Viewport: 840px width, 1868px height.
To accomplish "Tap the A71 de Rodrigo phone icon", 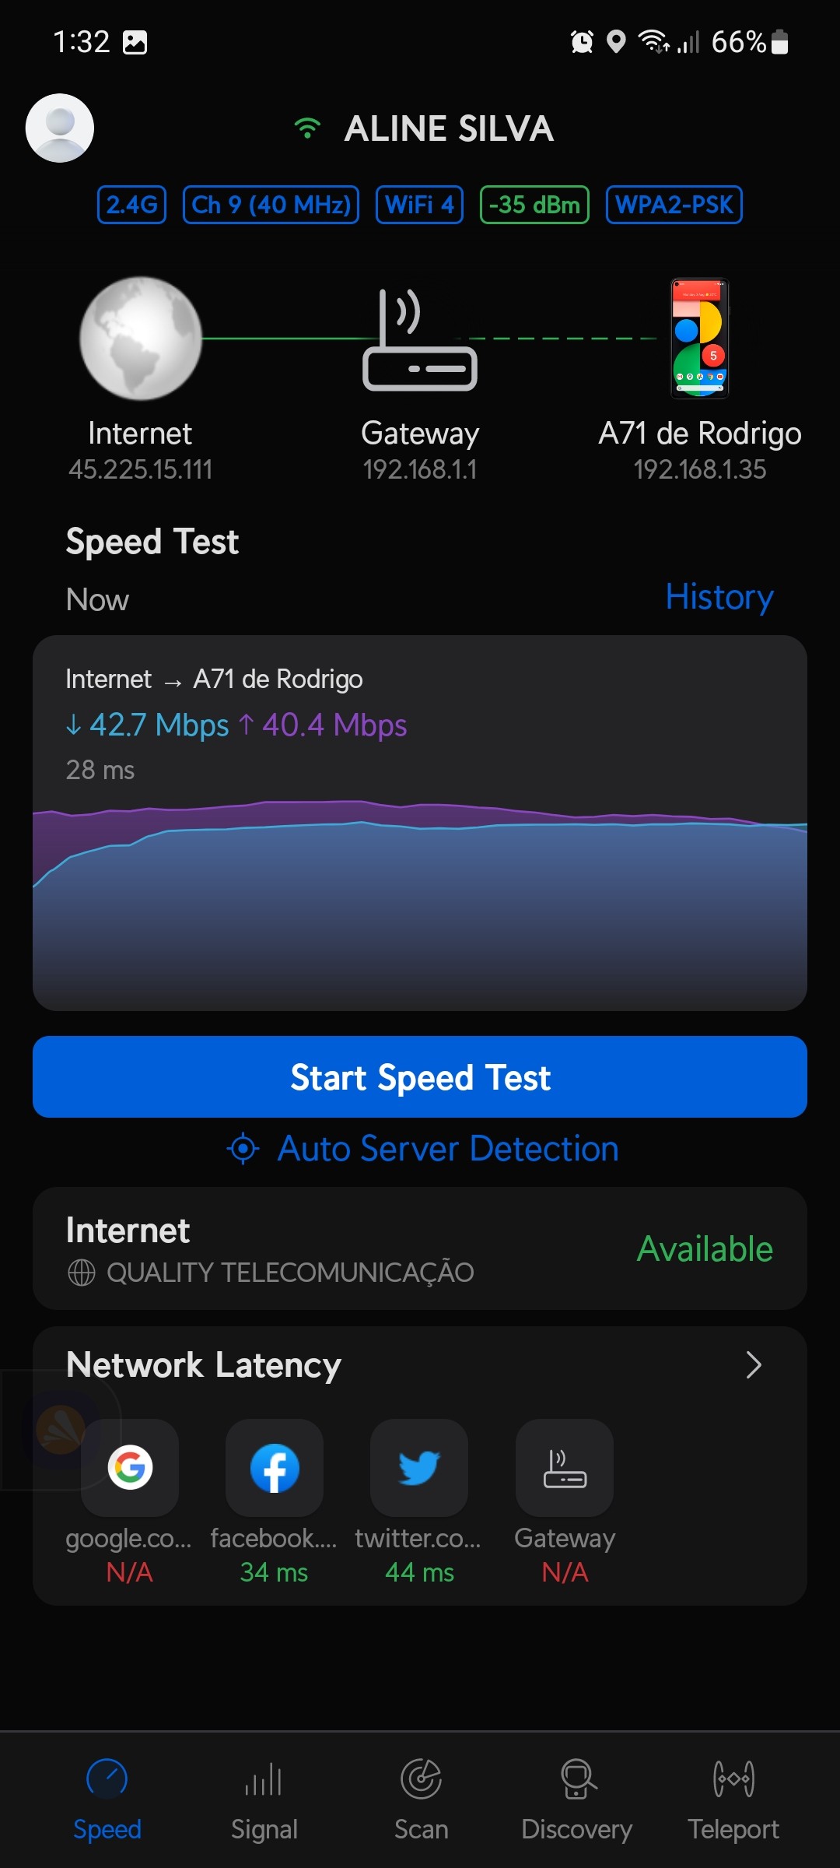I will (x=700, y=339).
